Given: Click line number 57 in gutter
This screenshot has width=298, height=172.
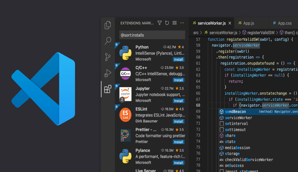Looking at the screenshot, I should (x=198, y=39).
